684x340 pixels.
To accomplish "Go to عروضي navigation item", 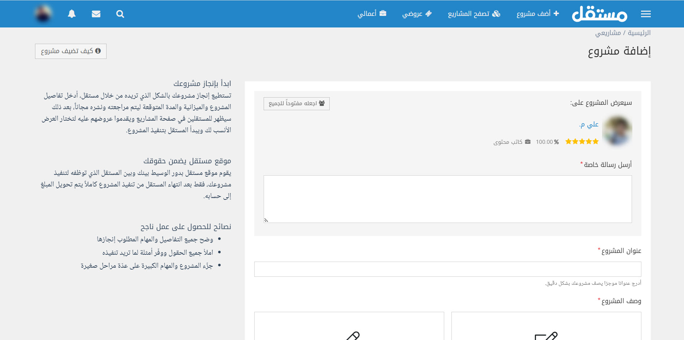I will [x=417, y=14].
